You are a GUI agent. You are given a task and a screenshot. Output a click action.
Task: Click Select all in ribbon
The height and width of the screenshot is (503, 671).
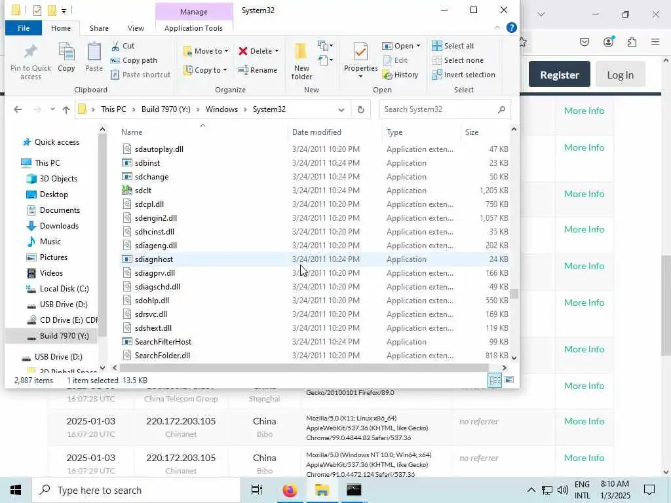tap(453, 46)
